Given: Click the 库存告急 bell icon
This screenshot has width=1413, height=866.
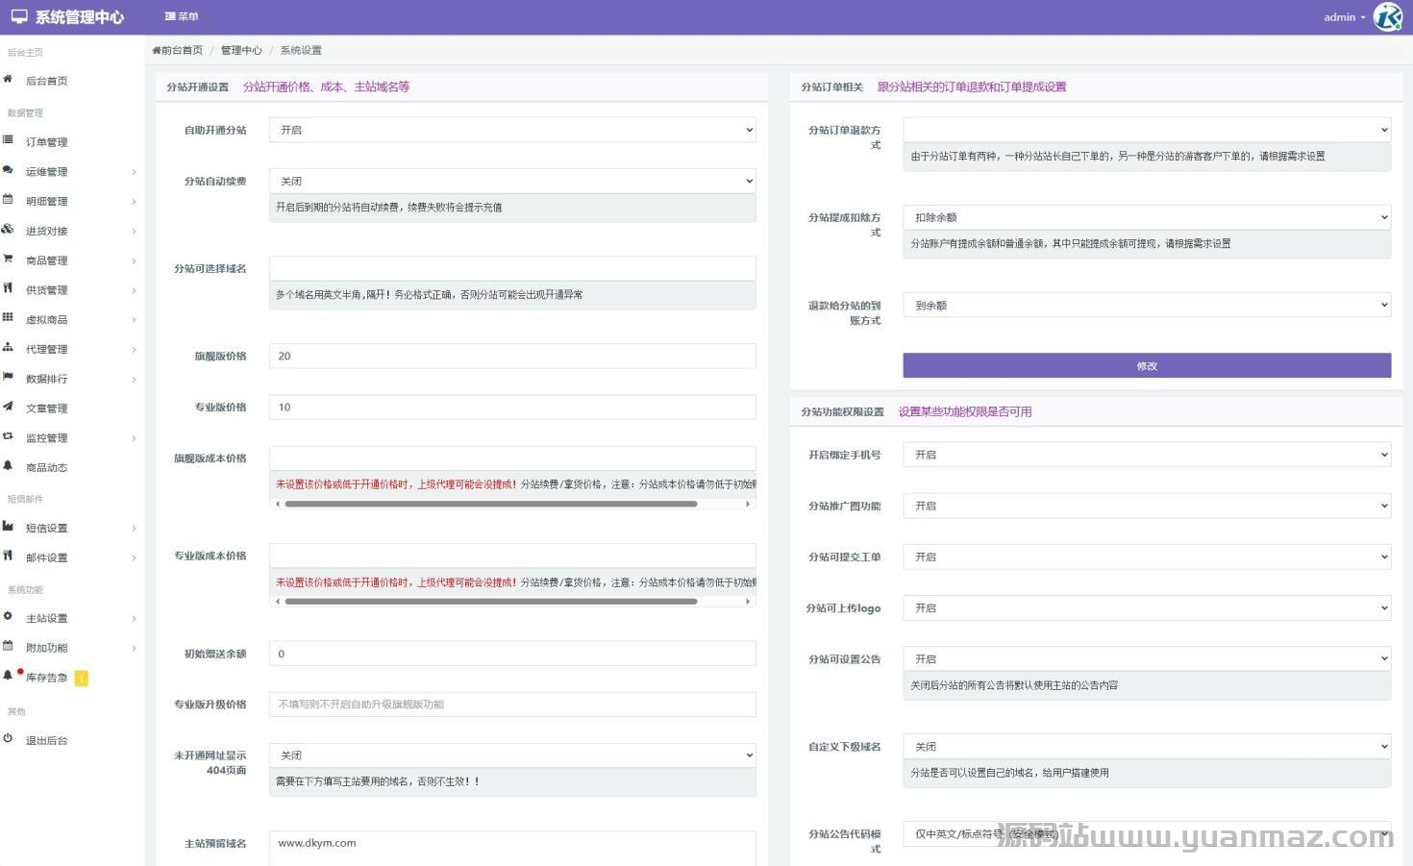Looking at the screenshot, I should click(x=8, y=677).
